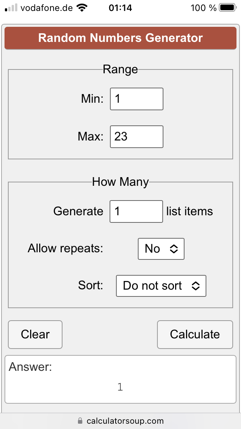241x429 pixels.
Task: Click the Max input containing 23
Action: point(136,137)
